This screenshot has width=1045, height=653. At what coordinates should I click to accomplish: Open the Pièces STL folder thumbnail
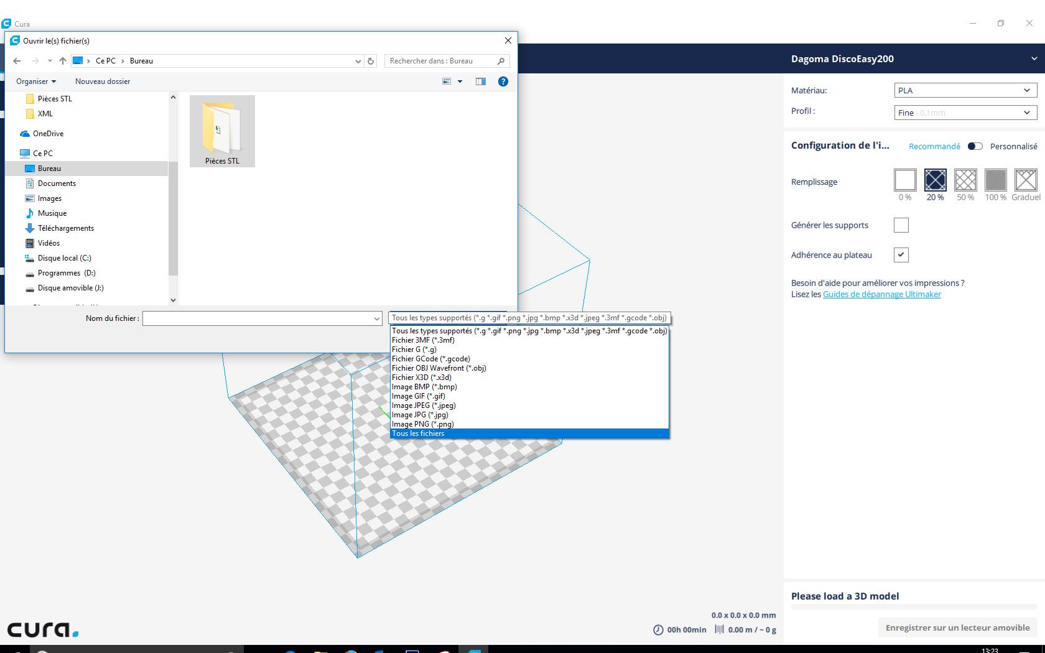tap(222, 131)
